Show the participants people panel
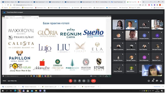Viewport: 165px width, 93px height. [x=153, y=81]
